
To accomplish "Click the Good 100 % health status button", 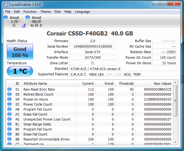I will pyautogui.click(x=20, y=52).
